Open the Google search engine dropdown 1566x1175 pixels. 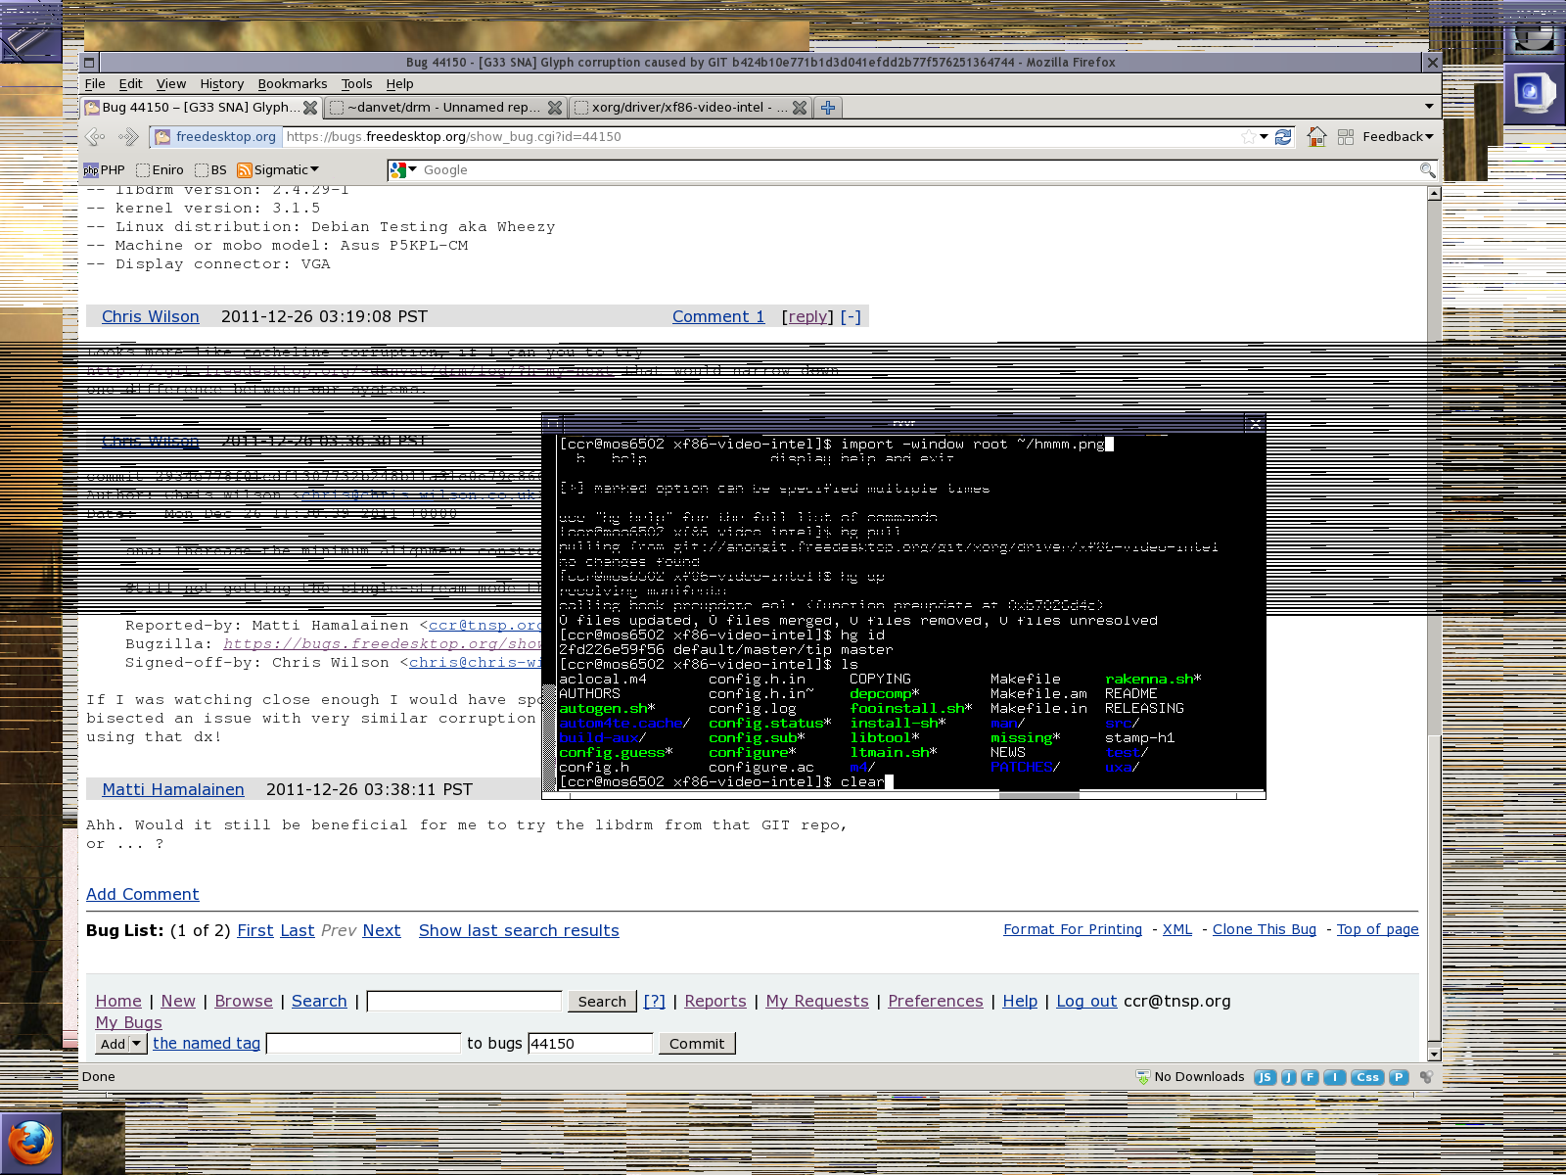(x=403, y=170)
